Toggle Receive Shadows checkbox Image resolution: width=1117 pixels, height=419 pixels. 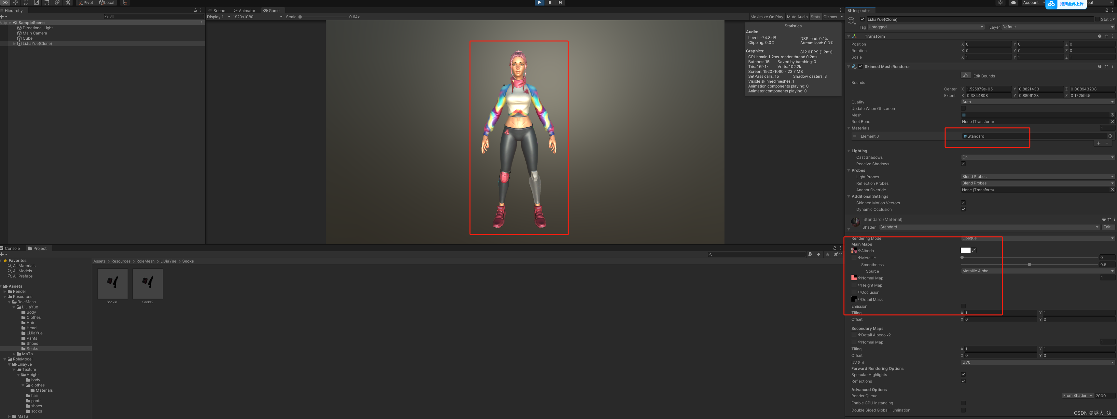[x=963, y=164]
